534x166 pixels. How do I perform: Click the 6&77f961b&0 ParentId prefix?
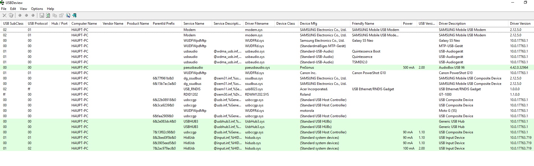[163, 78]
